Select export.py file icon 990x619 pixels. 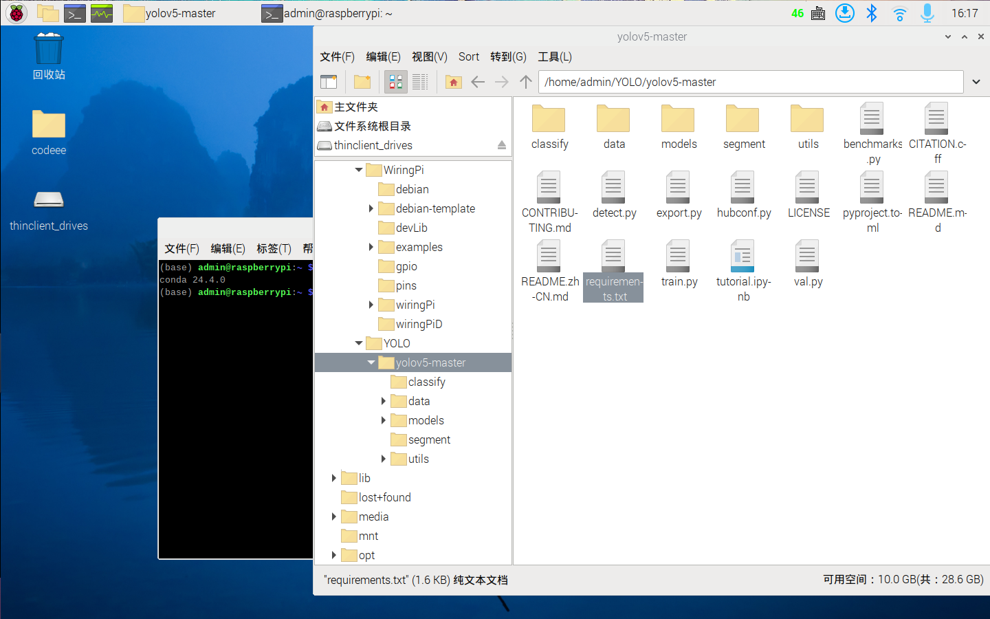coord(678,187)
